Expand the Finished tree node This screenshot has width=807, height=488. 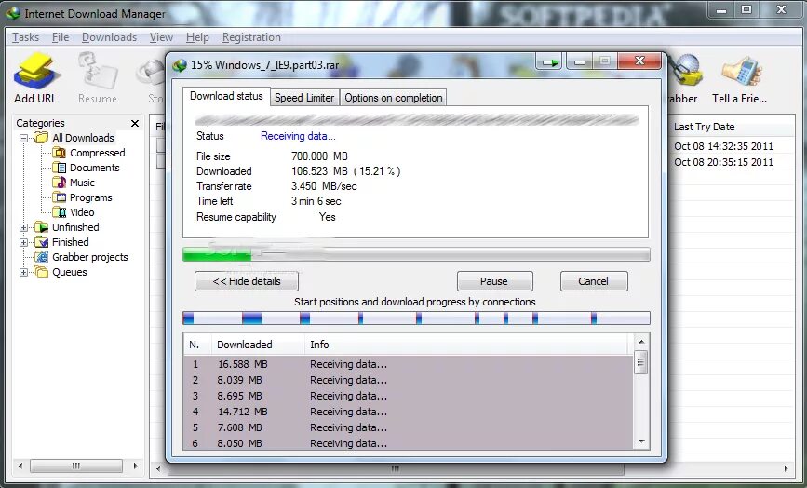[23, 242]
